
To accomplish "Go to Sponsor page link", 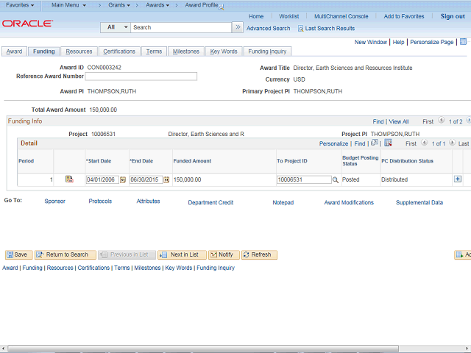I will click(54, 202).
